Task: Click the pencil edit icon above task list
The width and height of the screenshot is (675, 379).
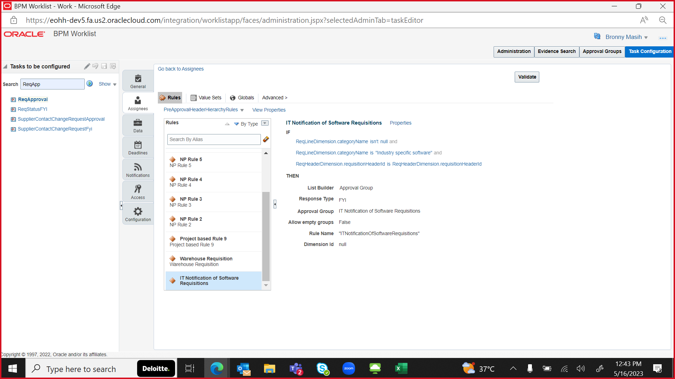Action: pyautogui.click(x=87, y=66)
